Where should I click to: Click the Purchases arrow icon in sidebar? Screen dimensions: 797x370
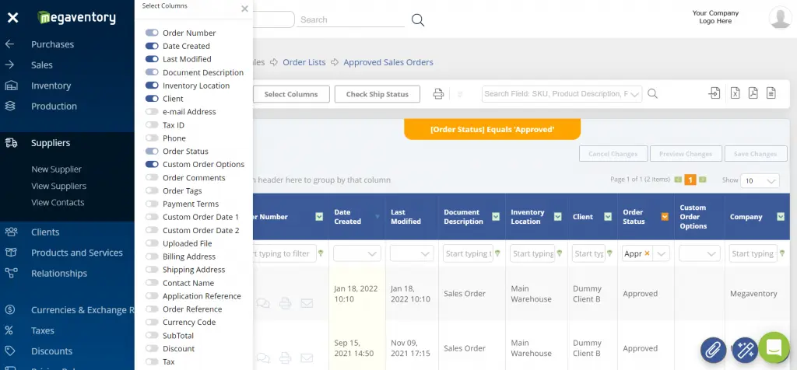click(x=9, y=44)
